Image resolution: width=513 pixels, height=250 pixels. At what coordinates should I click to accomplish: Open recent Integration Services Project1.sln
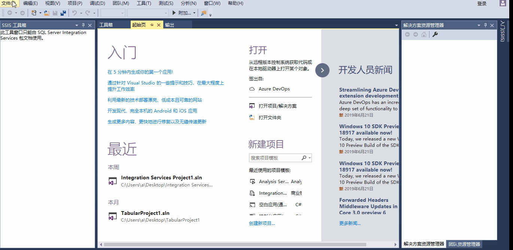click(x=161, y=178)
